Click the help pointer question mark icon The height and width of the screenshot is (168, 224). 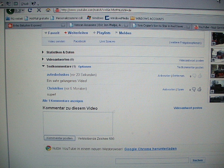[34, 3]
